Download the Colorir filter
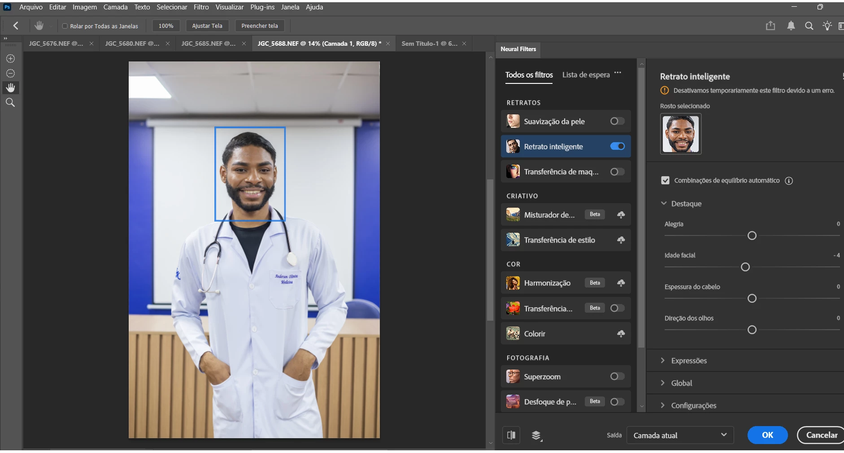The height and width of the screenshot is (453, 844). [621, 334]
